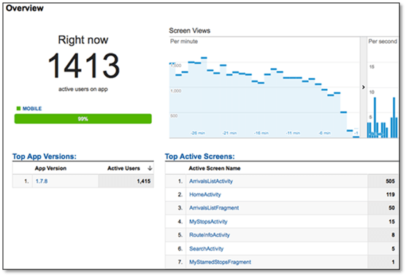Click the Per minute chart label
Viewport: 406px width, 276px height.
click(x=184, y=42)
